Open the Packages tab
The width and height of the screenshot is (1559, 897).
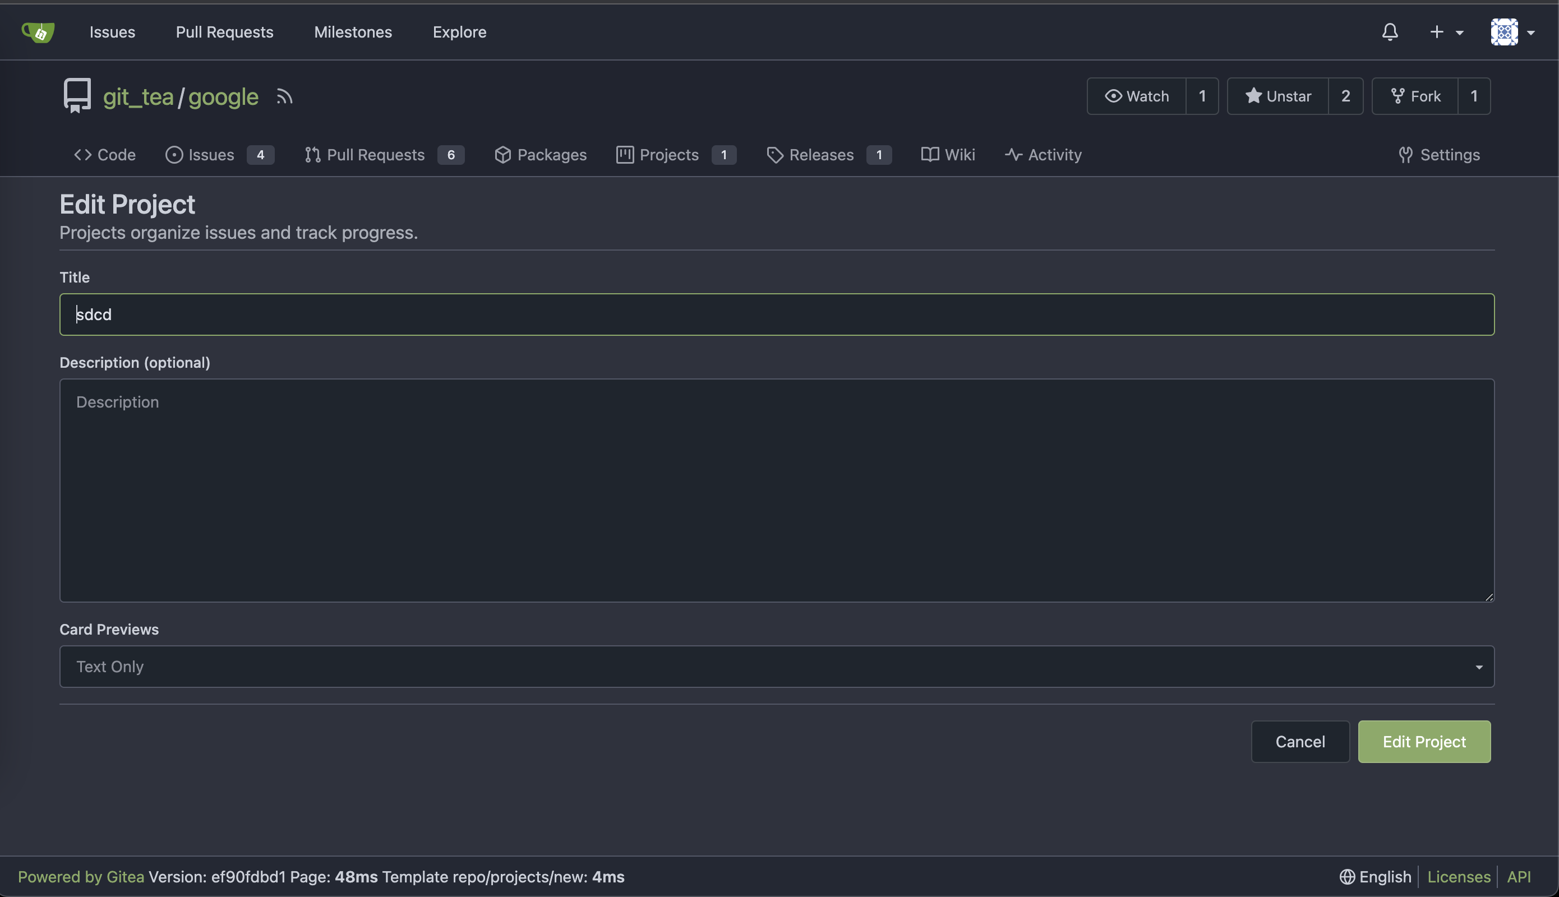(541, 155)
